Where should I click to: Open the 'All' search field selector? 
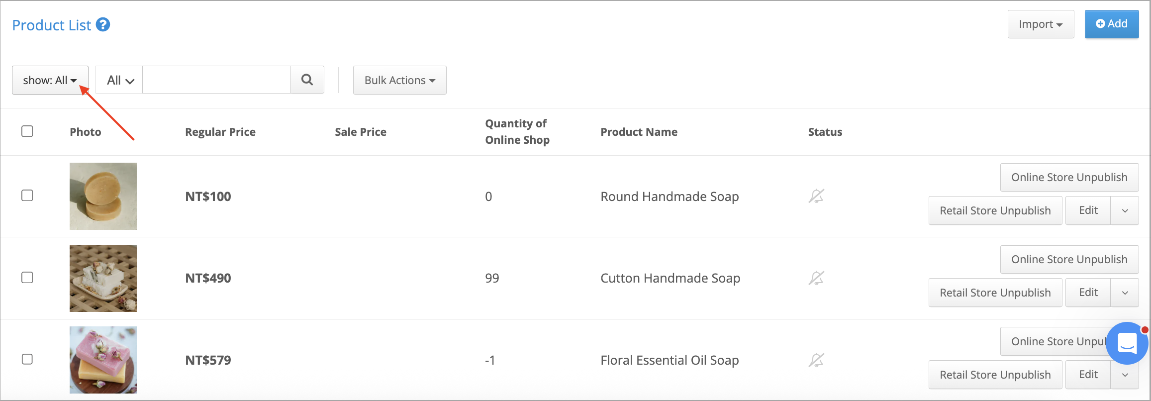[x=119, y=80]
